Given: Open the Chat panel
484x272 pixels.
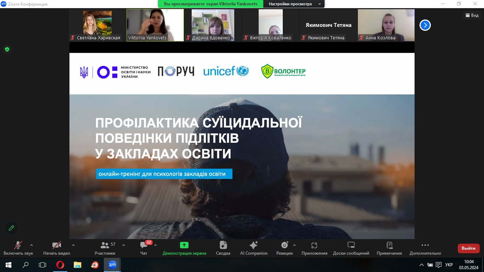Looking at the screenshot, I should (143, 245).
